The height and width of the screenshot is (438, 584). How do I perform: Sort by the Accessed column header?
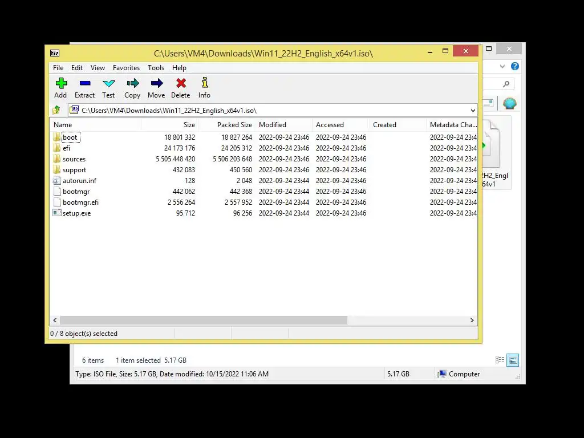coord(341,125)
